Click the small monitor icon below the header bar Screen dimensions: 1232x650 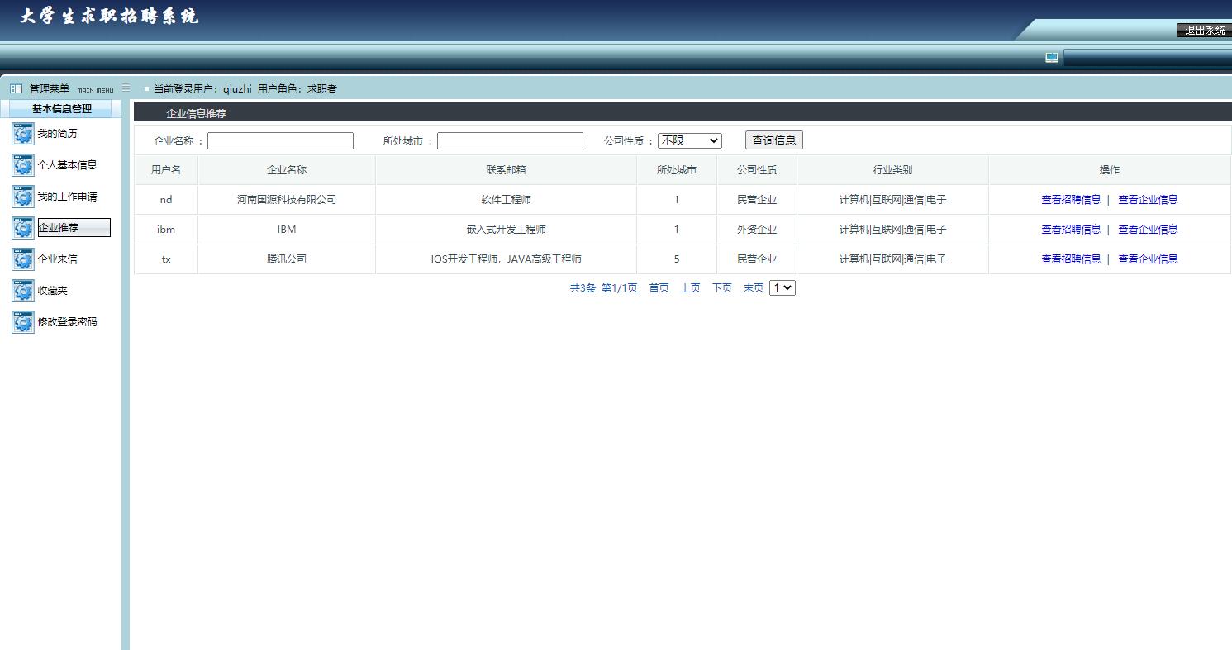[1051, 57]
